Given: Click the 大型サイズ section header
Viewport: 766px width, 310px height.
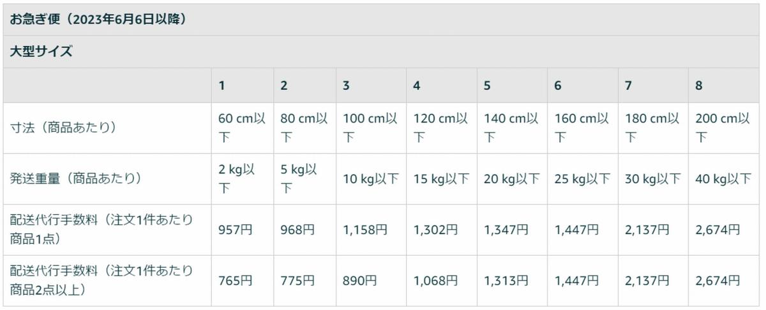Looking at the screenshot, I should (x=41, y=52).
